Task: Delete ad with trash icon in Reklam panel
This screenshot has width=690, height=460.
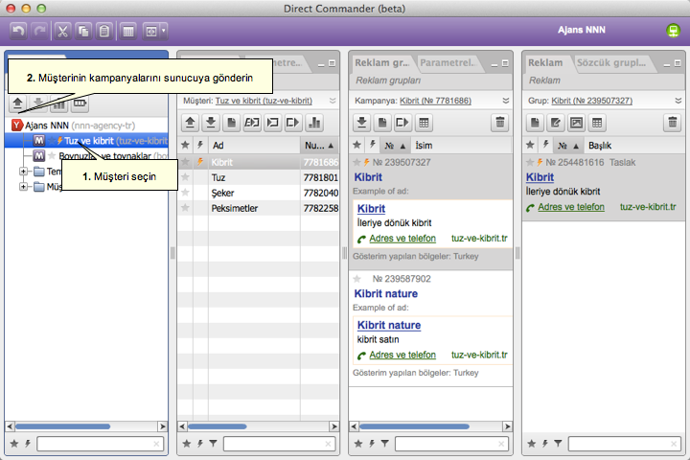Action: tap(673, 123)
